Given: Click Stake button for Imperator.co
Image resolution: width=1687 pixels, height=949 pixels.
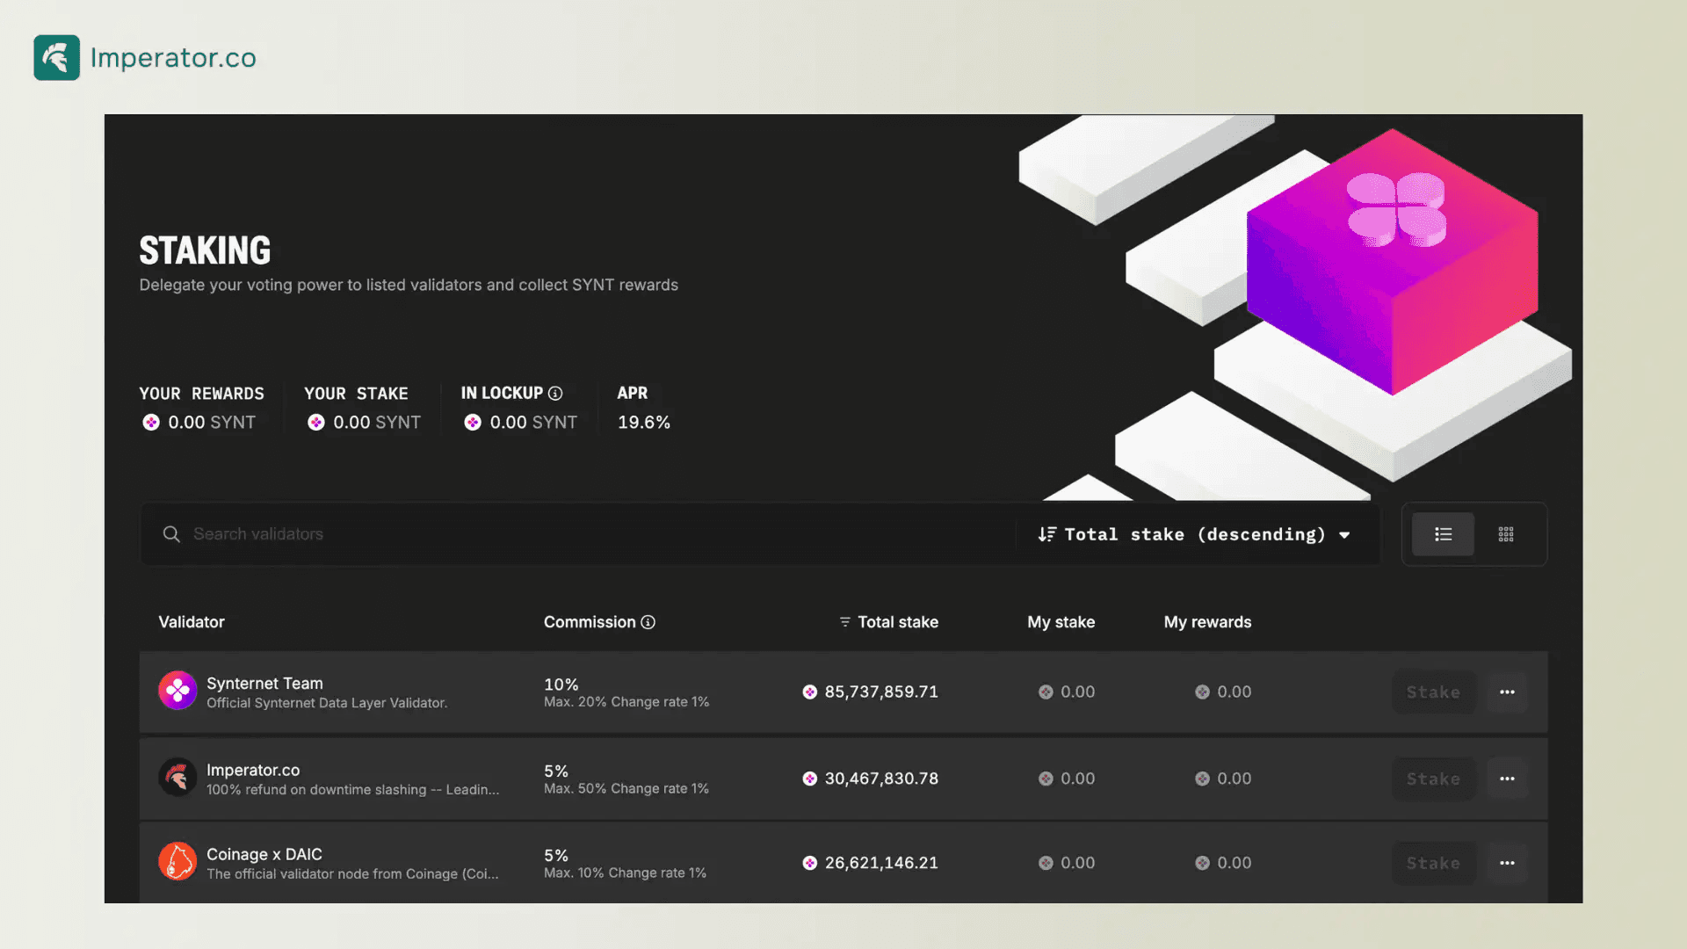Looking at the screenshot, I should click(1433, 779).
